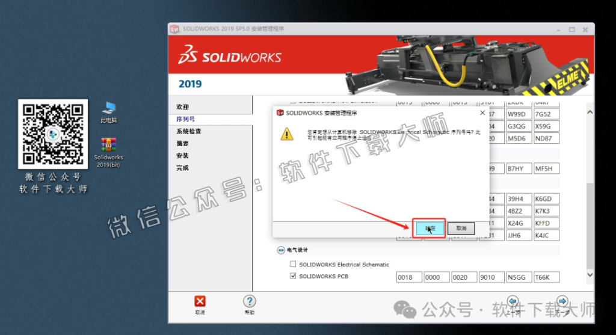Click the red 取消 X icon at bottom
Image resolution: width=616 pixels, height=335 pixels.
(x=200, y=301)
